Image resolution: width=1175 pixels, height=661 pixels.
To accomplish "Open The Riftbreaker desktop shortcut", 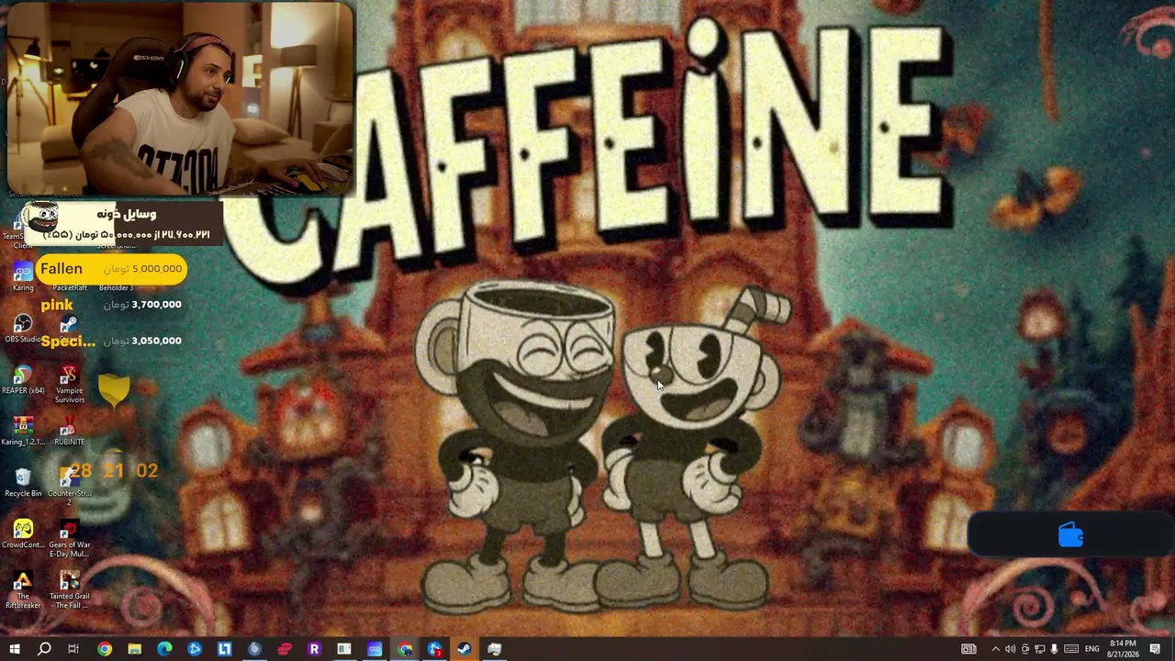I will pos(23,590).
